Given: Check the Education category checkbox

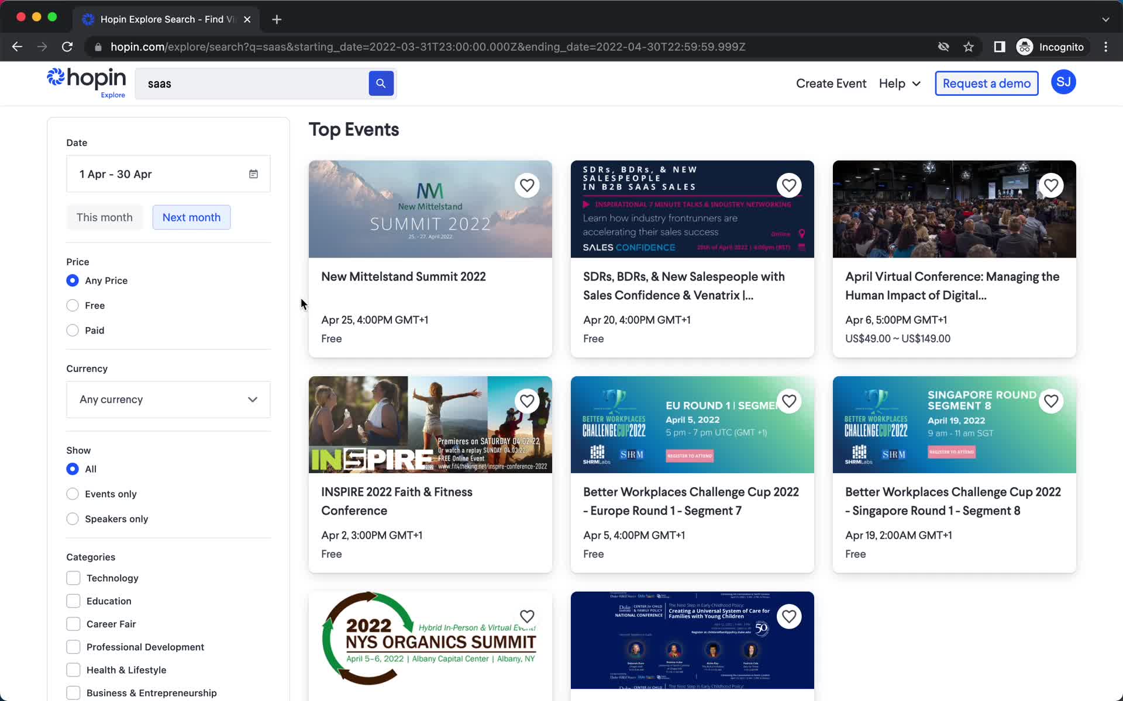Looking at the screenshot, I should [x=73, y=601].
